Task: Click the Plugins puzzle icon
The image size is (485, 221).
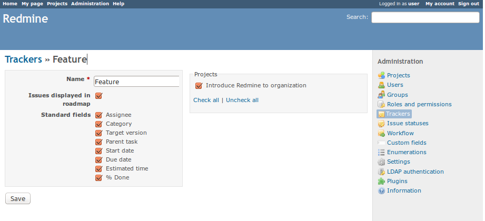Action: click(381, 181)
